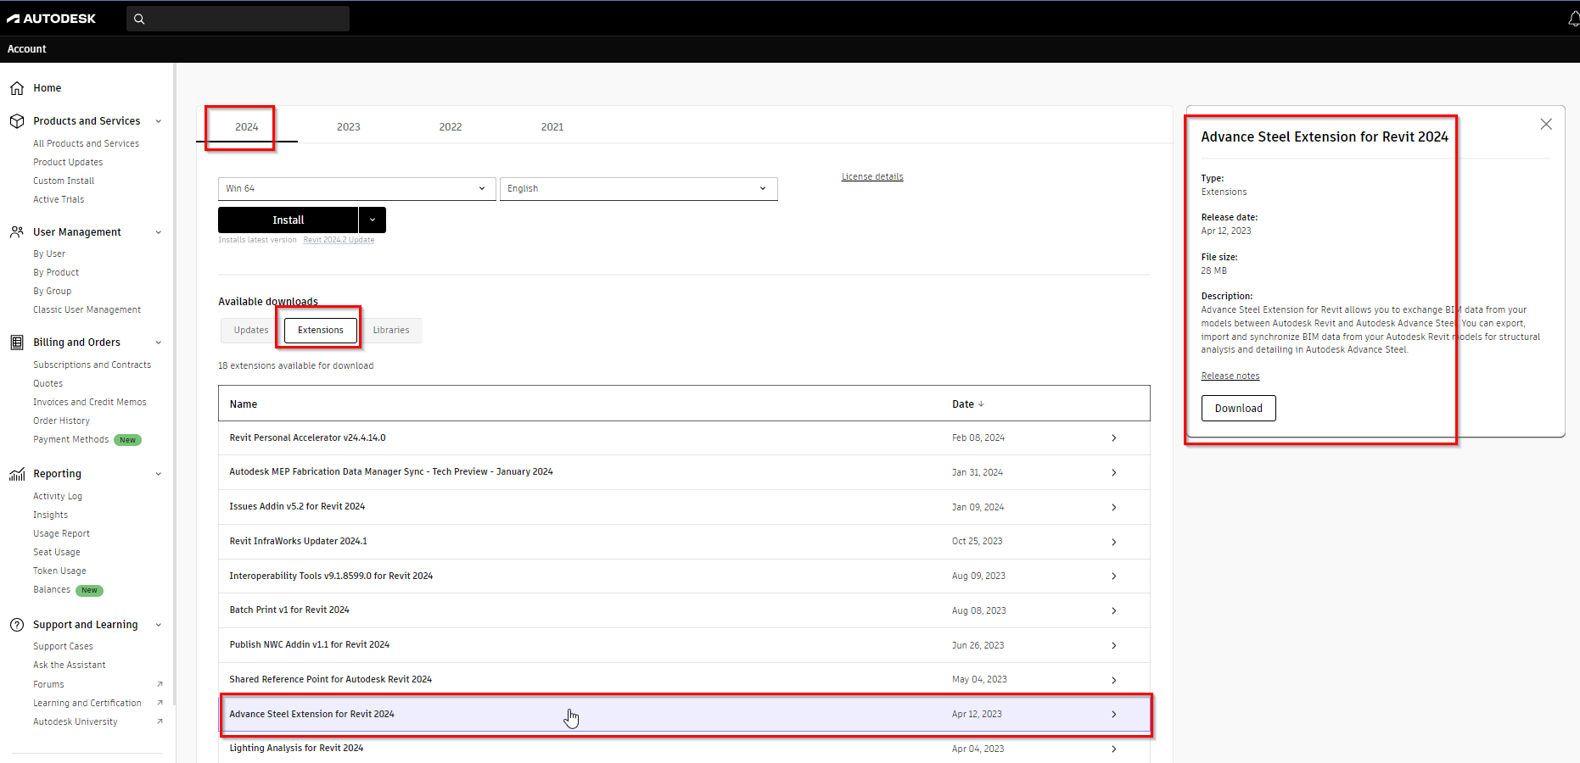Collapse the Products and Services section
1580x763 pixels.
pyautogui.click(x=159, y=120)
